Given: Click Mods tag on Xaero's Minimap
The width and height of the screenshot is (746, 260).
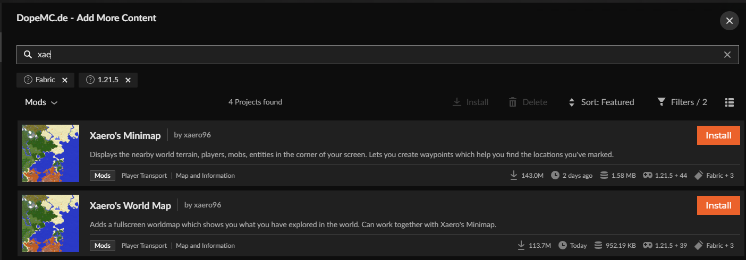Looking at the screenshot, I should click(x=103, y=176).
